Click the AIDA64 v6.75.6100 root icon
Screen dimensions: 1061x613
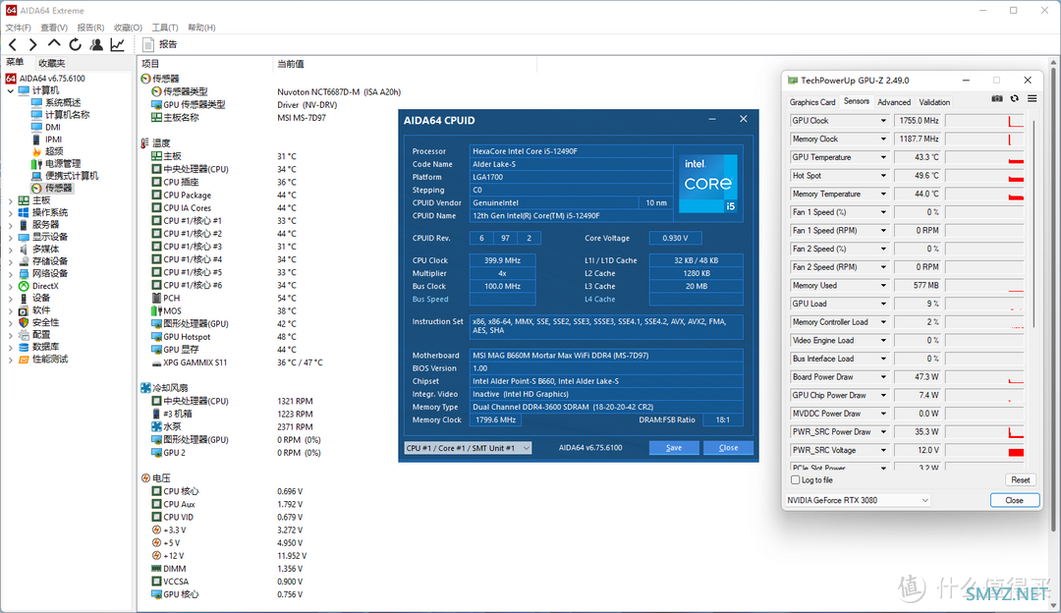click(x=11, y=79)
